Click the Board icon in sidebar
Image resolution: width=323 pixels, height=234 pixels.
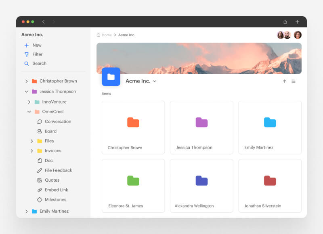(40, 131)
